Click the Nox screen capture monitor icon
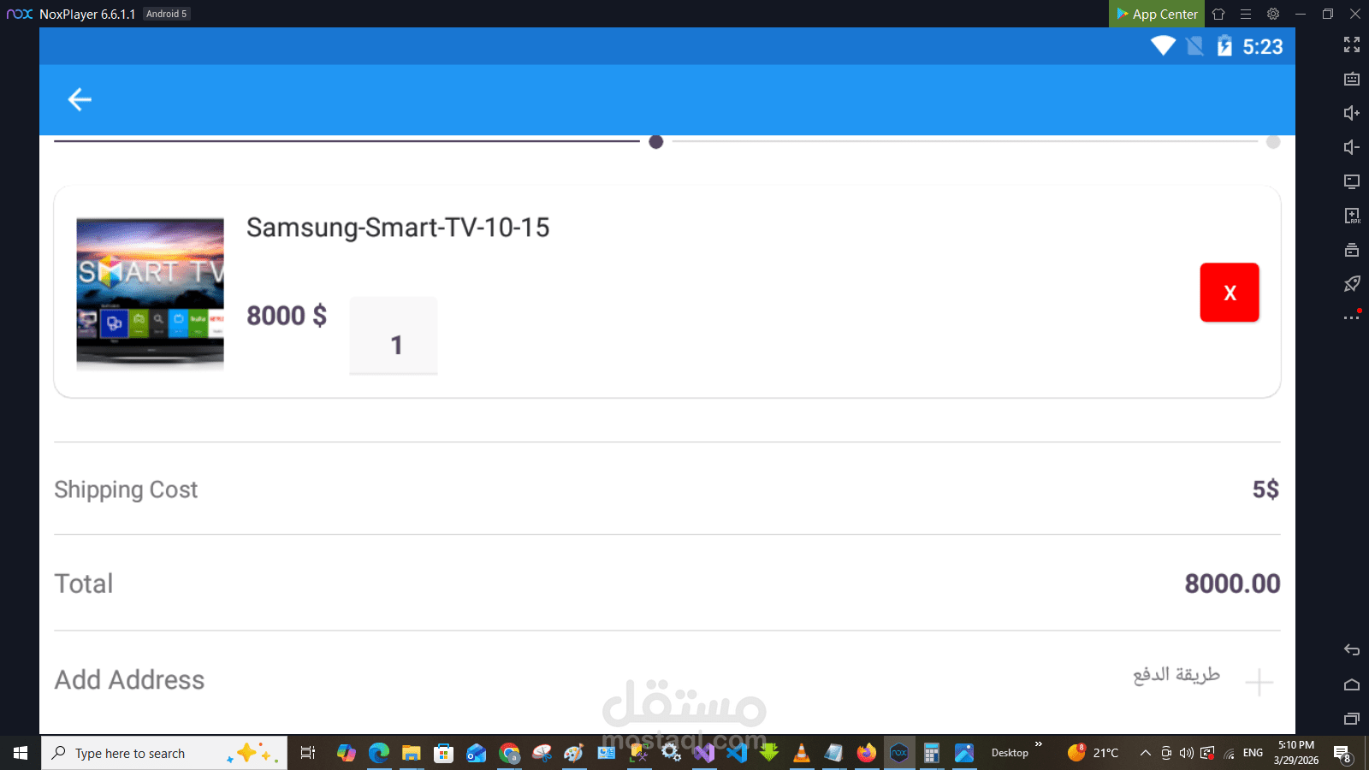The image size is (1369, 770). pos(1352,181)
